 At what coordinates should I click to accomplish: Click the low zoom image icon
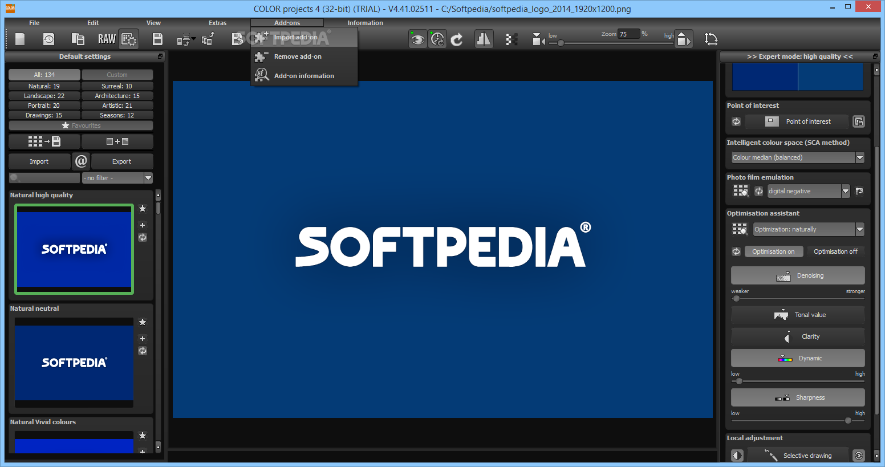click(538, 39)
